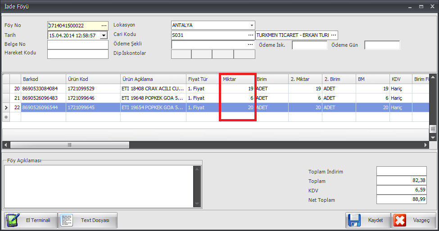Open the Föy No lookup ellipsis button
This screenshot has width=439, height=231.
(x=104, y=26)
